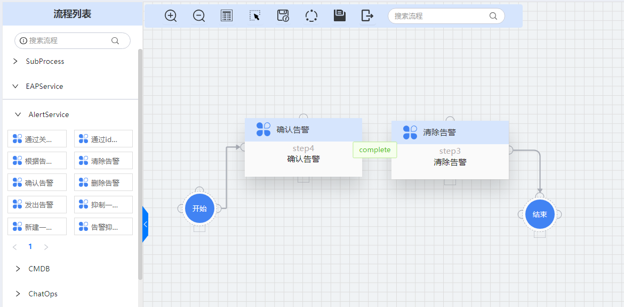Viewport: 624px width, 307px height.
Task: Click the solid black save disk icon
Action: 339,16
